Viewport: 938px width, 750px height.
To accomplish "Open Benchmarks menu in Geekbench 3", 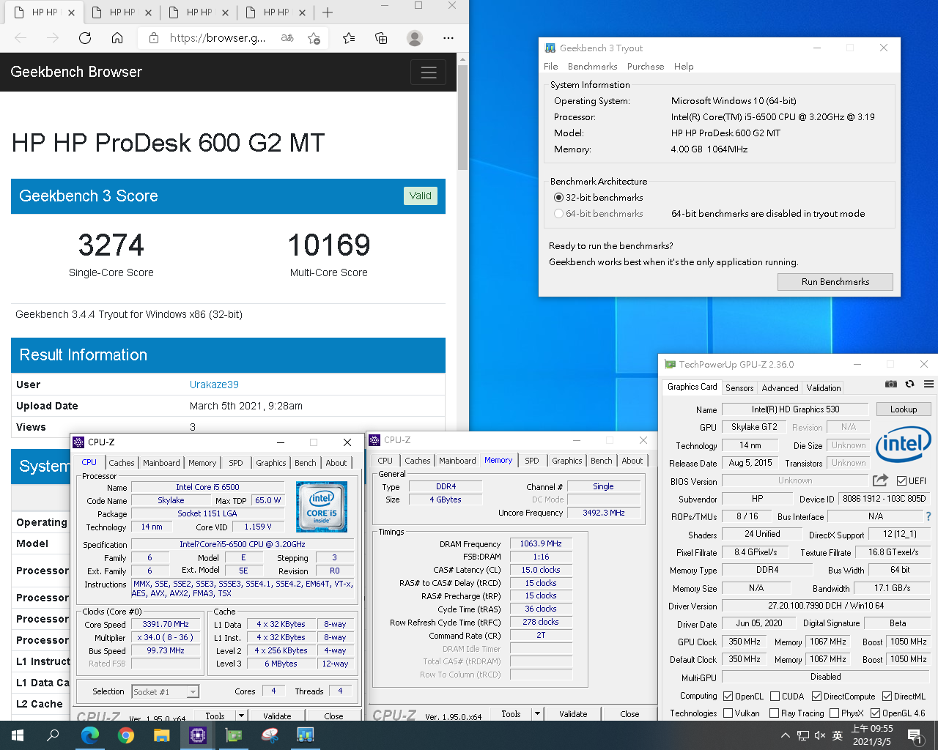I will [592, 67].
